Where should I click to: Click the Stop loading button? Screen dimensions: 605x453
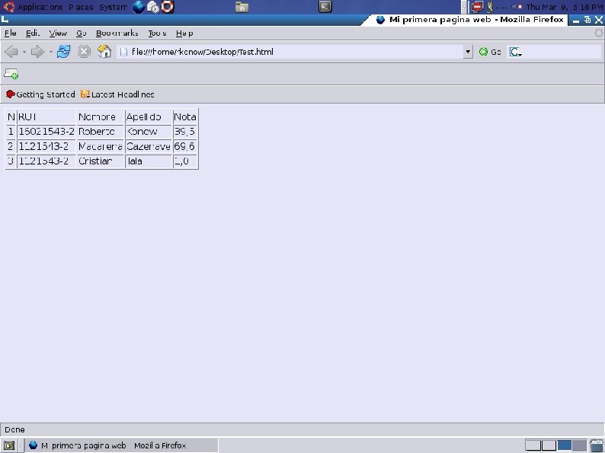pos(84,52)
